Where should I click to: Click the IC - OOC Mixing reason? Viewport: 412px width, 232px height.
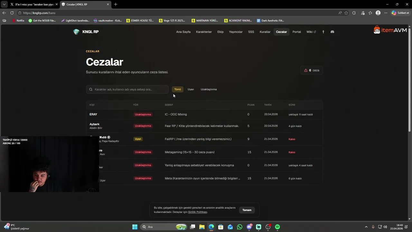pos(176,114)
